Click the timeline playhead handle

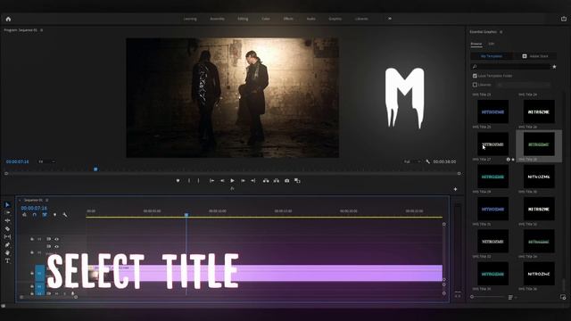(186, 215)
